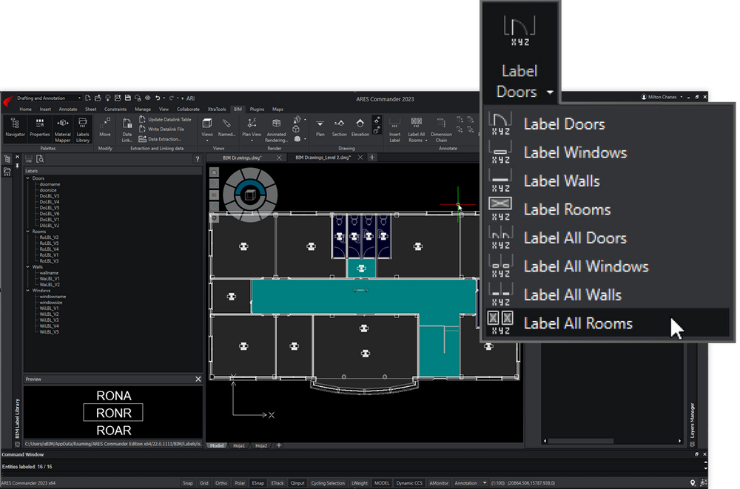Viewport: 740px width, 489px height.
Task: Add a new sheet with plus button
Action: (x=278, y=445)
